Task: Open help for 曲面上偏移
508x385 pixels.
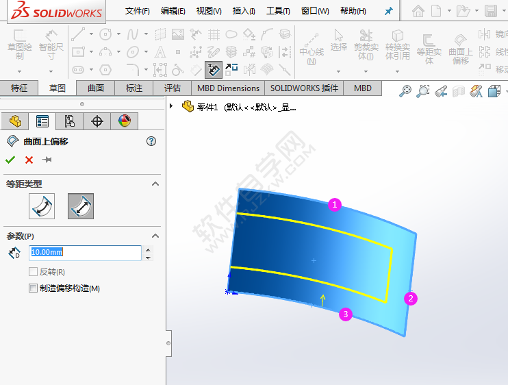Action: [151, 141]
